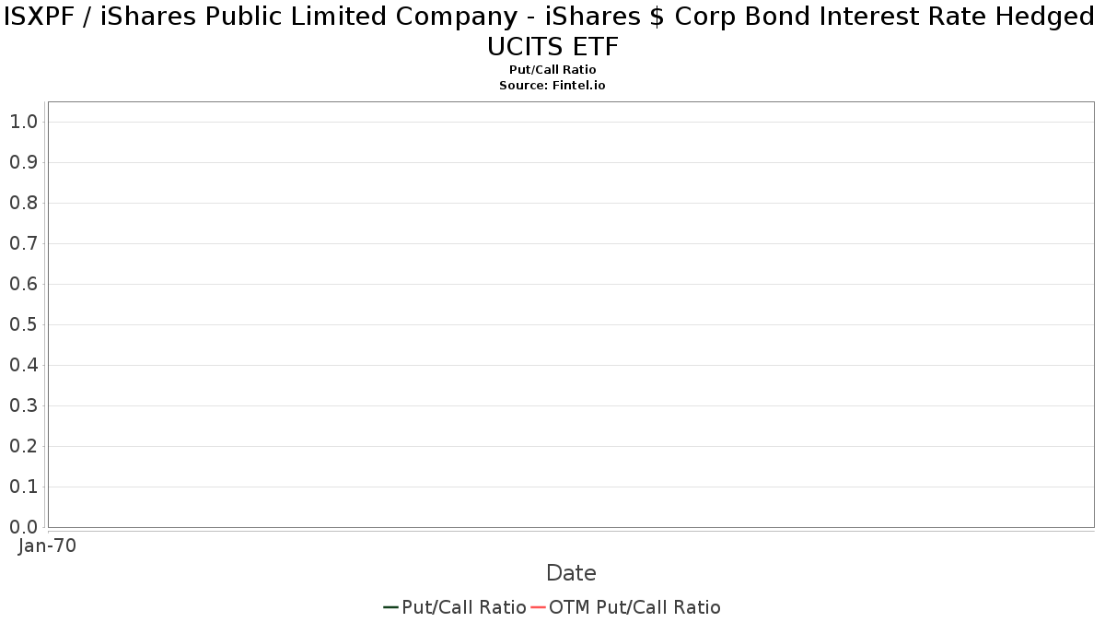Click the 0.0 y-axis baseline label
Screen dimensions: 1105x622
pyautogui.click(x=23, y=527)
